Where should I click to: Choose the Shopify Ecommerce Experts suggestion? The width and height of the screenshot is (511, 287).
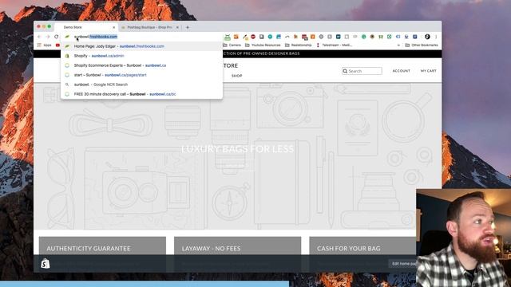pyautogui.click(x=142, y=65)
